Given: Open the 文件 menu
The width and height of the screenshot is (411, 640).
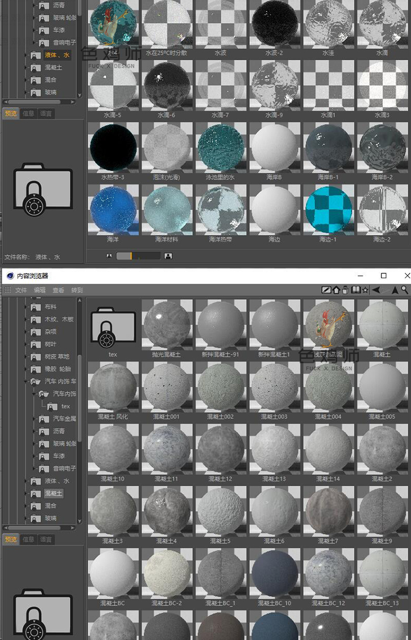Looking at the screenshot, I should 21,290.
